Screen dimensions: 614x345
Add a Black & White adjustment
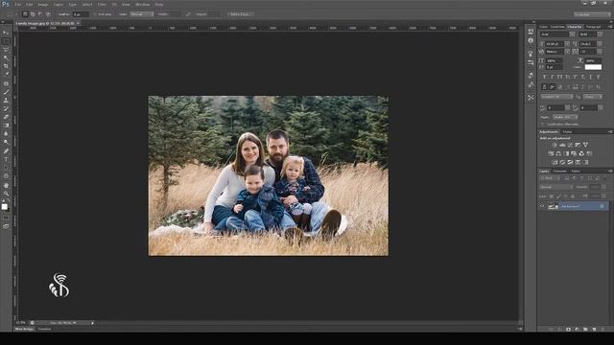coord(566,153)
